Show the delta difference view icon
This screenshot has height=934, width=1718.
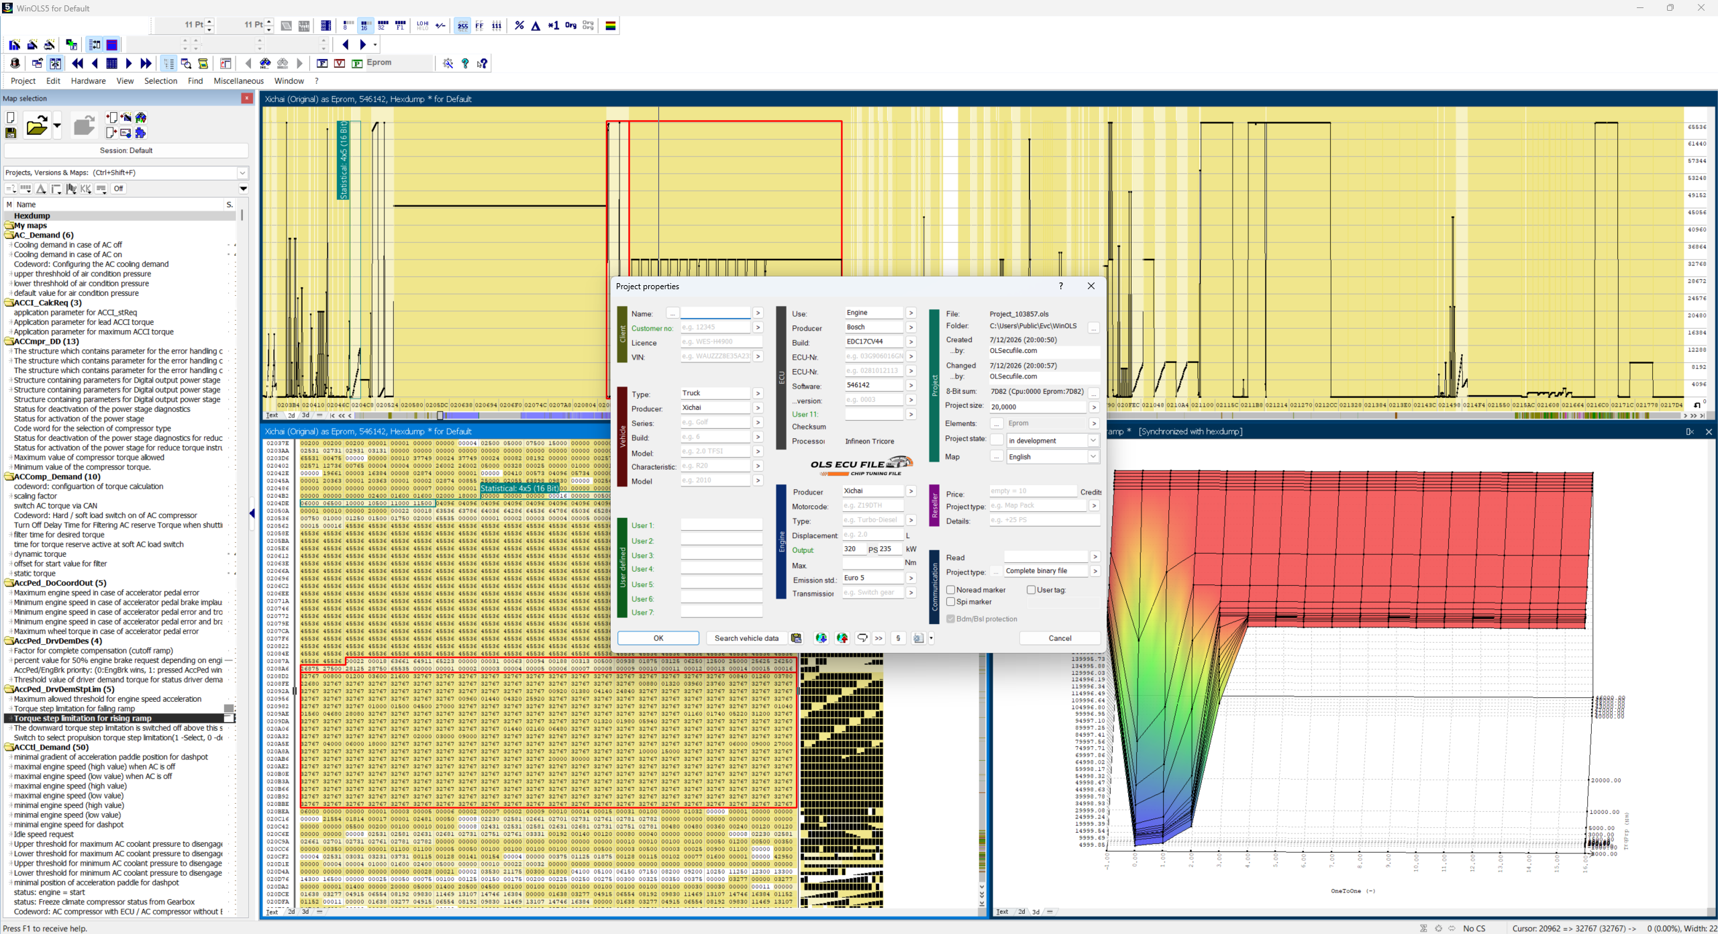536,25
